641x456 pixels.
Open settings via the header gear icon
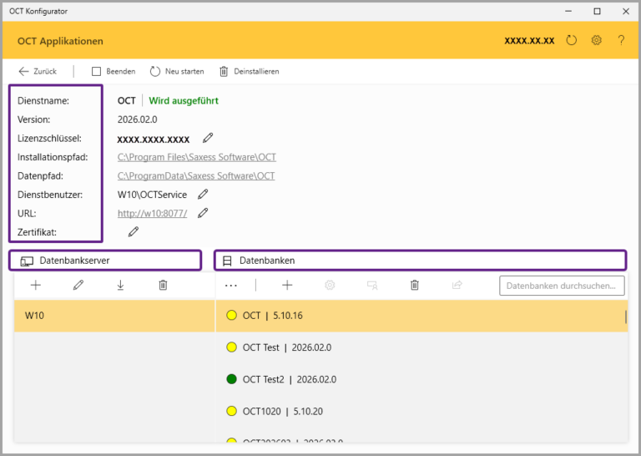click(x=597, y=40)
